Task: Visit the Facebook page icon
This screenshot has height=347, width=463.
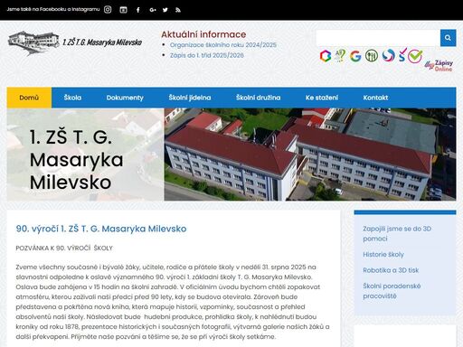Action: (x=138, y=10)
